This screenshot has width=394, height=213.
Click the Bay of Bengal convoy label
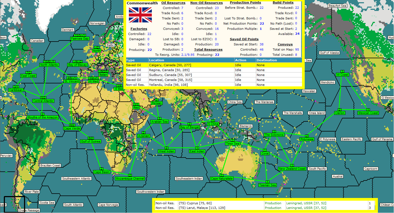pyautogui.click(x=189, y=127)
